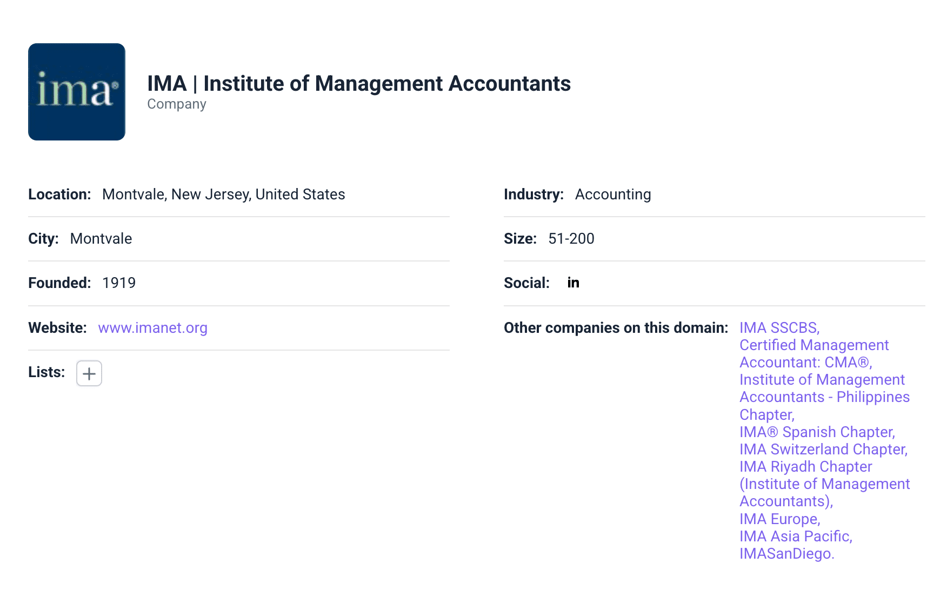The height and width of the screenshot is (590, 947).
Task: Open the IMA Switzerland Chapter link
Action: tap(823, 450)
